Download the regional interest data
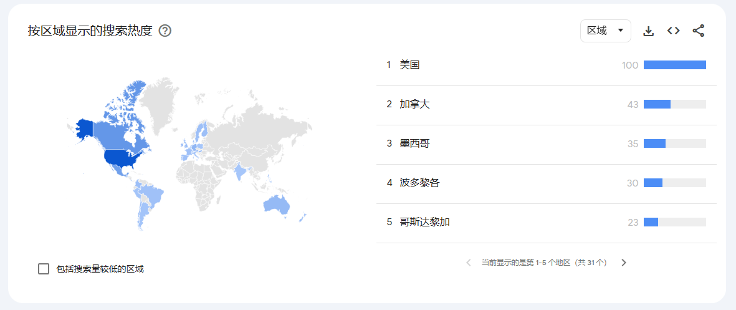Image resolution: width=736 pixels, height=310 pixels. pos(648,31)
